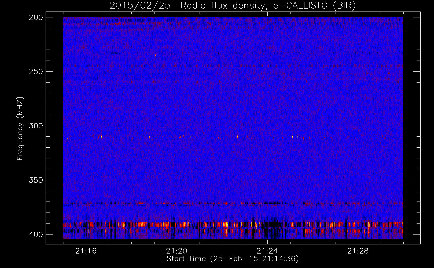Click the 21:28 time tick label
This screenshot has height=268, width=434.
point(358,251)
